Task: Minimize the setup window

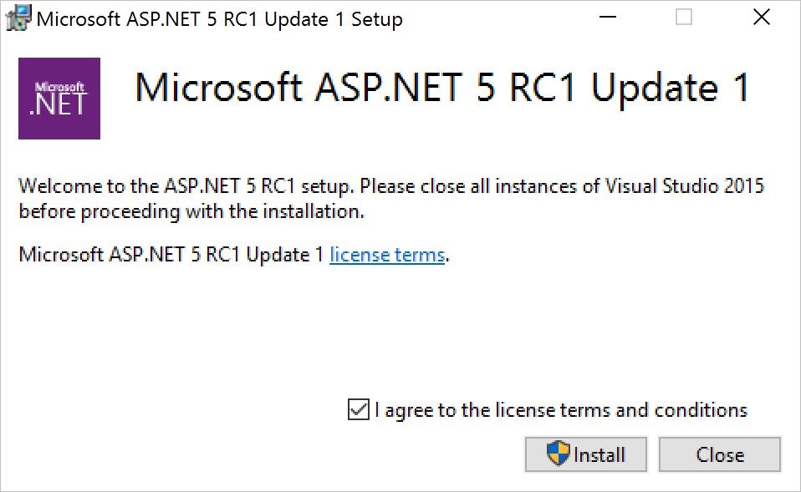Action: [606, 18]
